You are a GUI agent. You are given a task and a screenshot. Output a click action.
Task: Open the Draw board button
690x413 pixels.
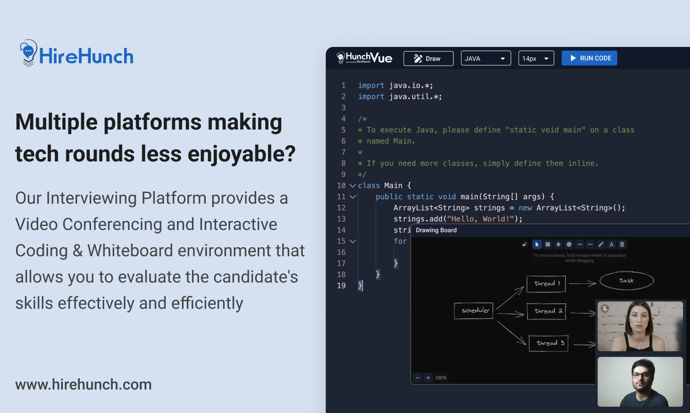click(x=429, y=59)
